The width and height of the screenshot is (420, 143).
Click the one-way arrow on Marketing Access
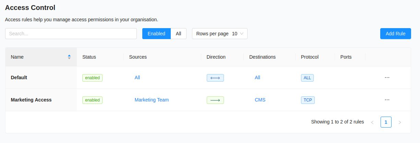pyautogui.click(x=215, y=100)
